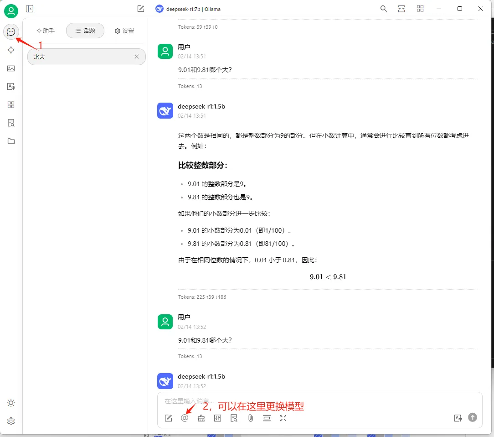This screenshot has height=437, width=494.
Task: Send the message with the up arrow button
Action: pyautogui.click(x=473, y=417)
